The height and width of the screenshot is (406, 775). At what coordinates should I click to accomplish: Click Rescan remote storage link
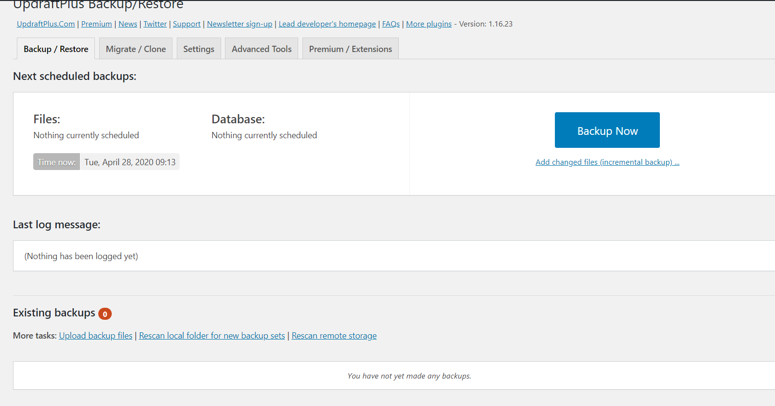click(334, 336)
